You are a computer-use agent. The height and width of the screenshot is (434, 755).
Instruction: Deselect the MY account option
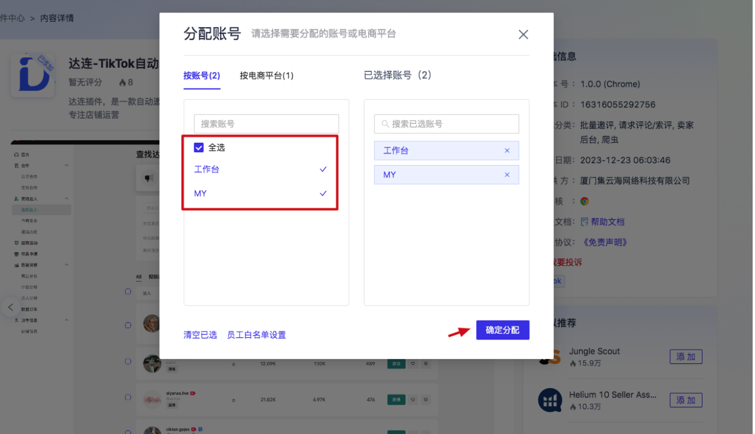260,193
